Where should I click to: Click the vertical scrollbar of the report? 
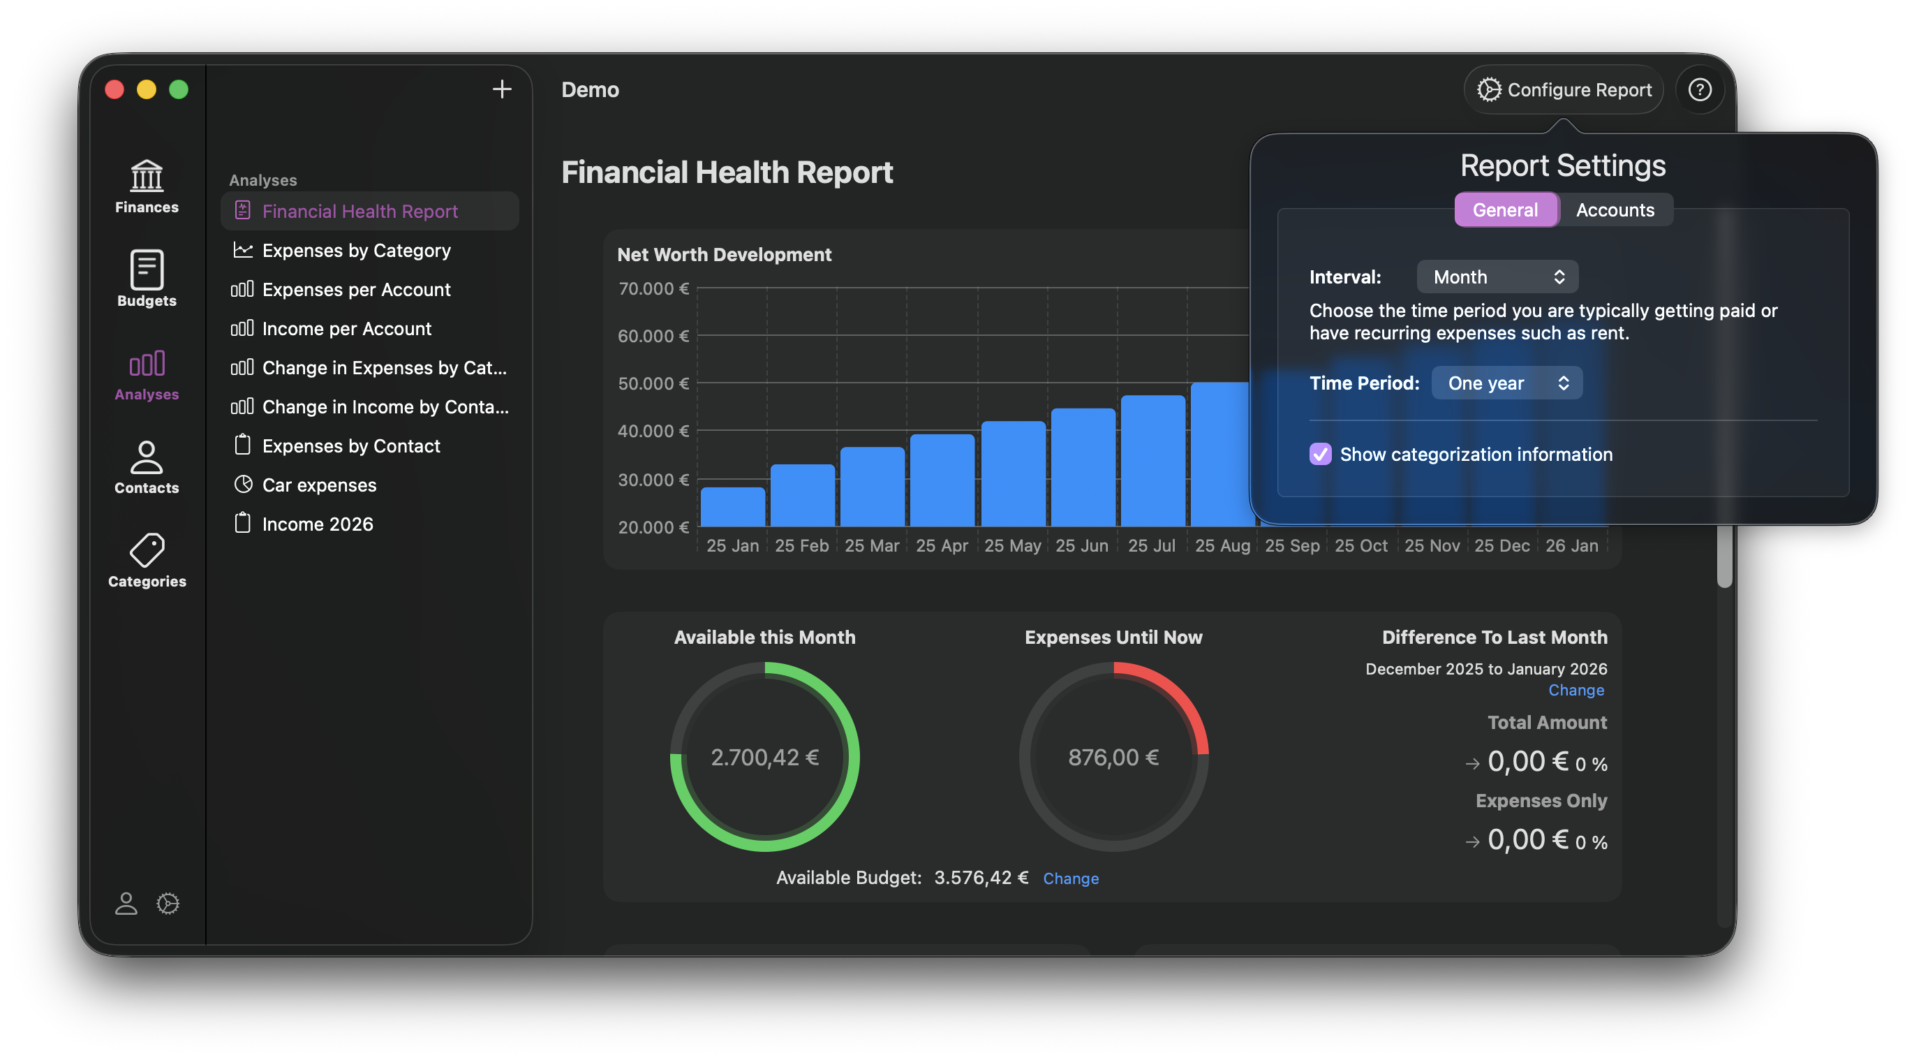click(x=1724, y=555)
